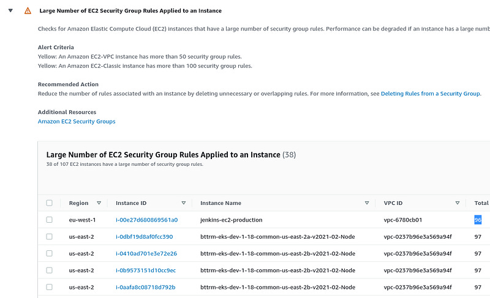Screen dimensions: 490x298
Task: Tick the select-all checkbox in table header
Action: tap(50, 203)
